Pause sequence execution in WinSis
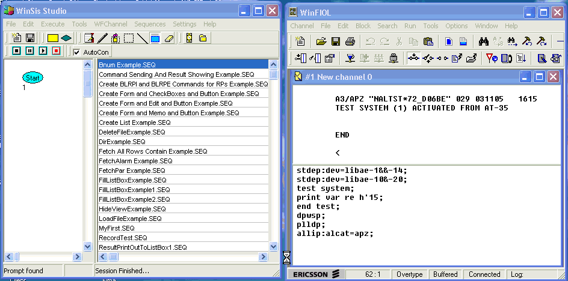 coord(29,51)
